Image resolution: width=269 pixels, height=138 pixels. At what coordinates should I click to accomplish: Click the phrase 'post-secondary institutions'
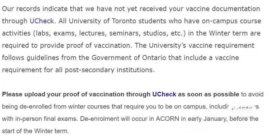point(109,70)
